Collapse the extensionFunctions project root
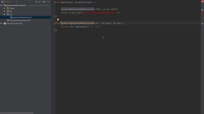This screenshot has width=204, height=114. pyautogui.click(x=1, y=5)
